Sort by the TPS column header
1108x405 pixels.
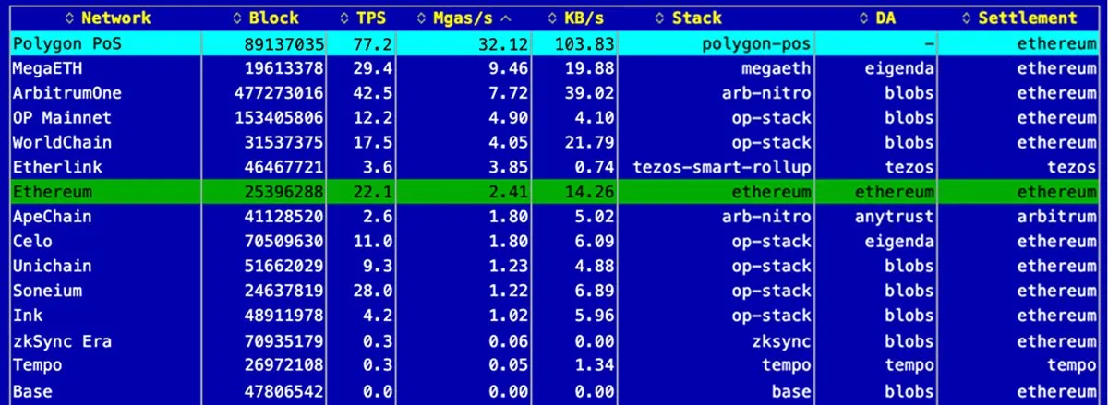point(362,18)
